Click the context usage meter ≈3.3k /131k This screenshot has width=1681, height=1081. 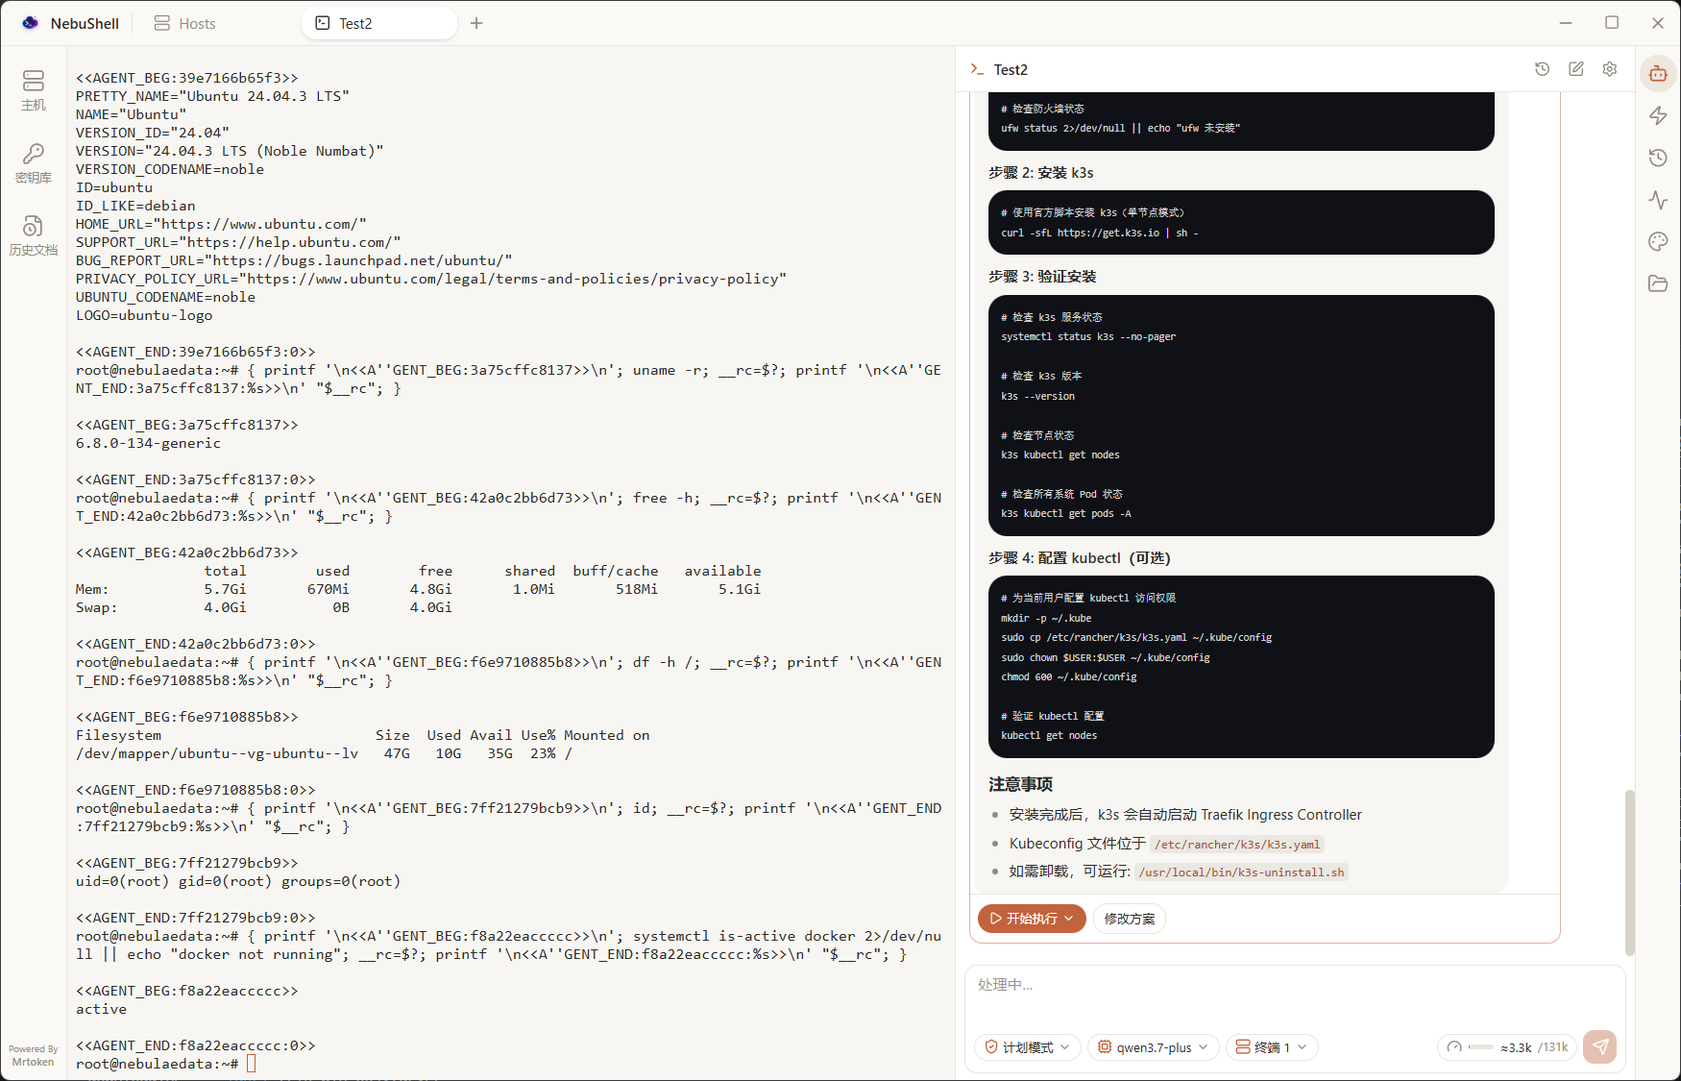click(1507, 1047)
